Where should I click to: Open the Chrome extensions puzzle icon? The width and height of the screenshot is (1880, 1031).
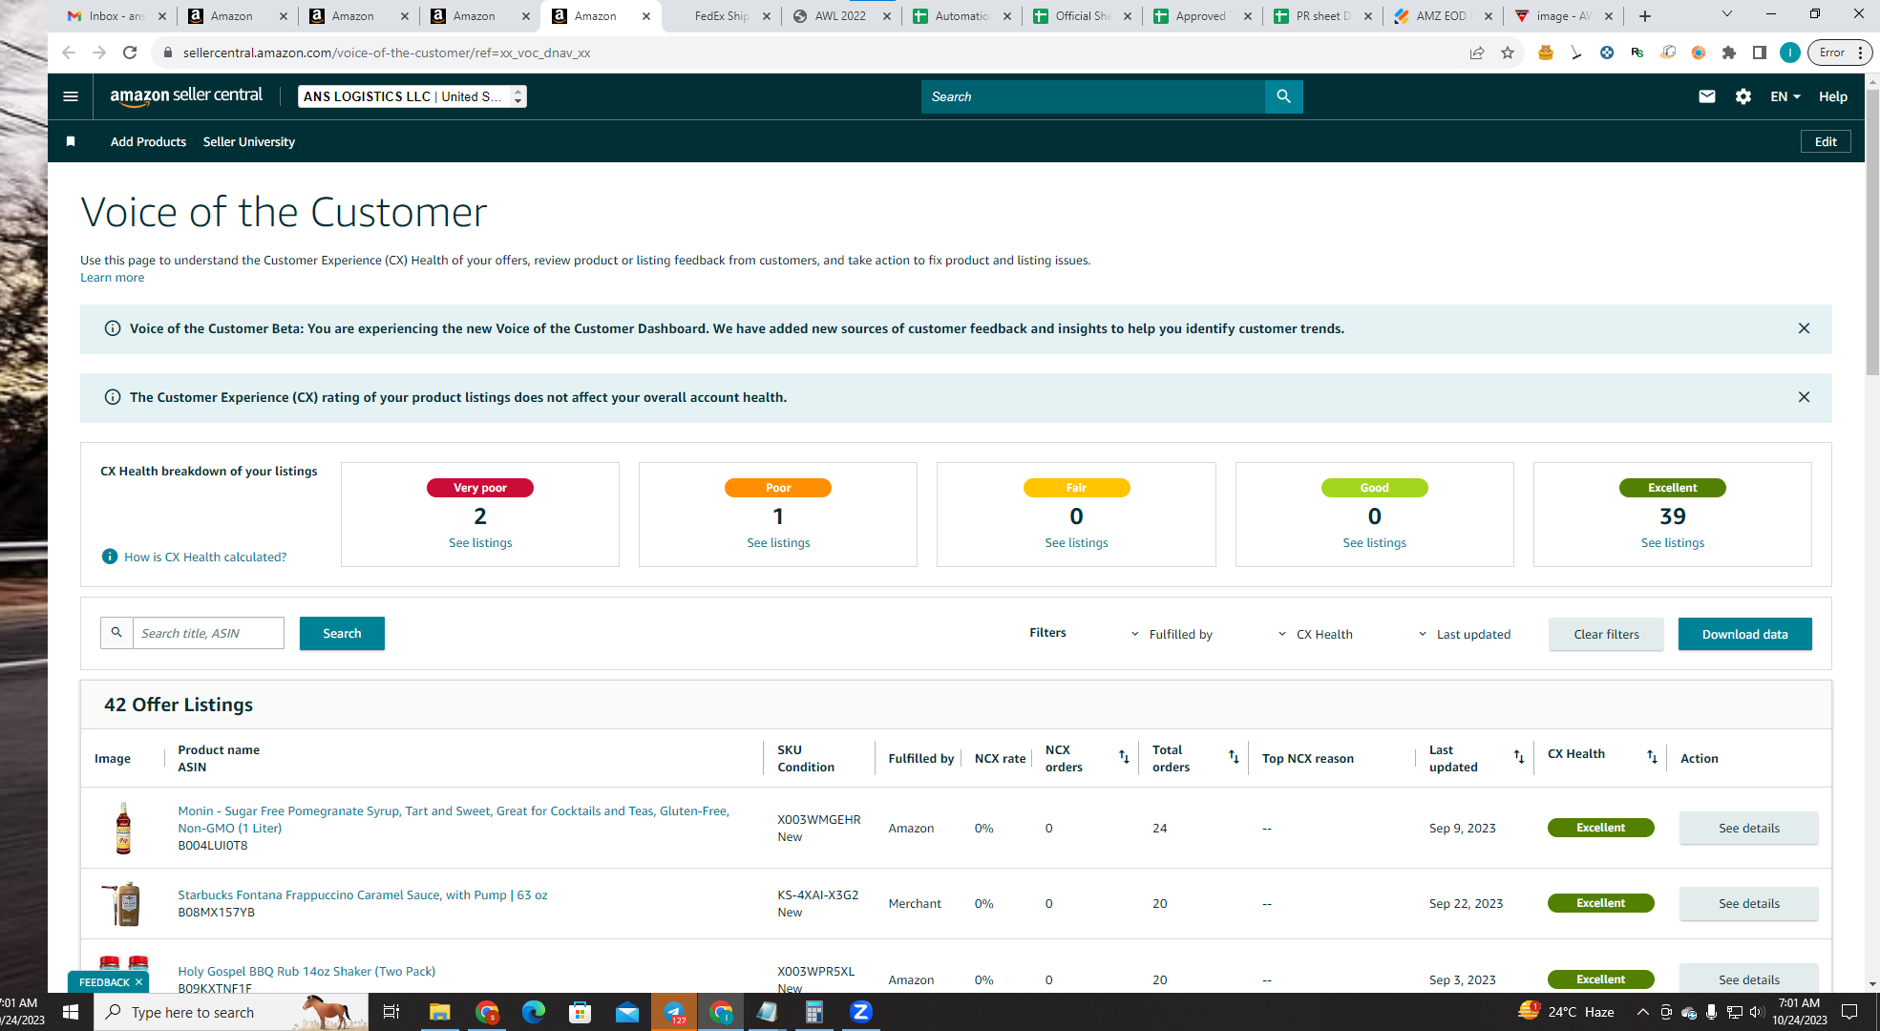(x=1729, y=53)
